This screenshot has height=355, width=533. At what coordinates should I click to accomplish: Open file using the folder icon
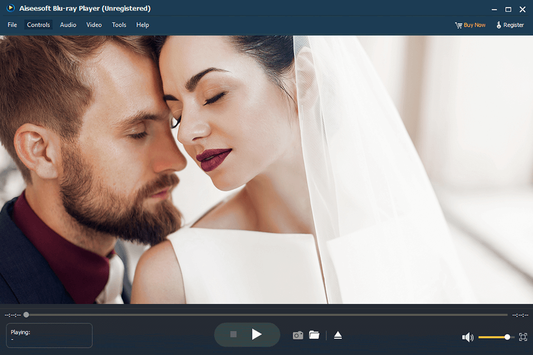pos(314,335)
